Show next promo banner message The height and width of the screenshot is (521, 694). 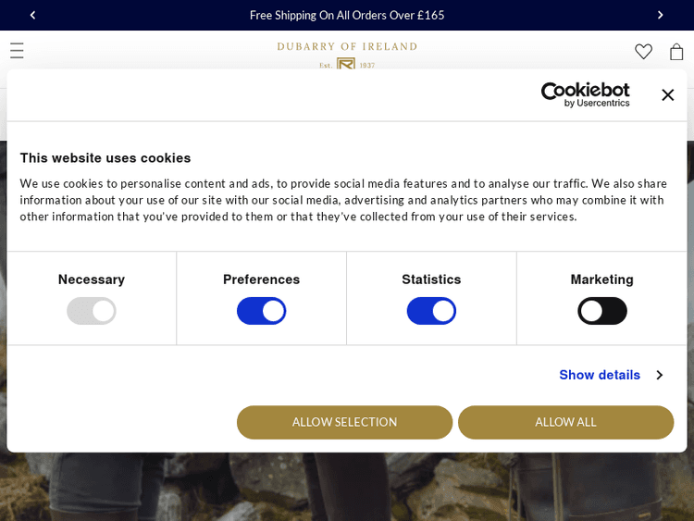[x=660, y=15]
